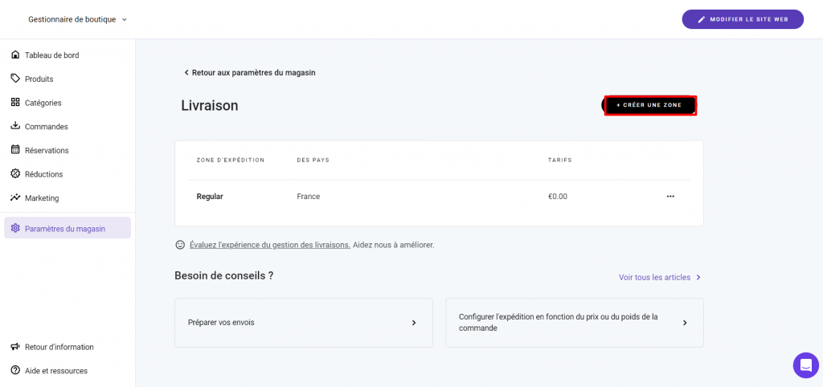
Task: Click the Réservations calendar icon
Action: click(15, 150)
